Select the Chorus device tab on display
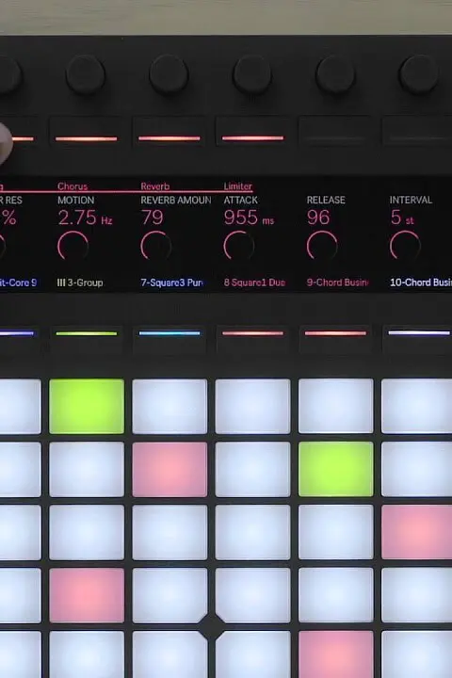The width and height of the screenshot is (452, 678). [x=73, y=186]
